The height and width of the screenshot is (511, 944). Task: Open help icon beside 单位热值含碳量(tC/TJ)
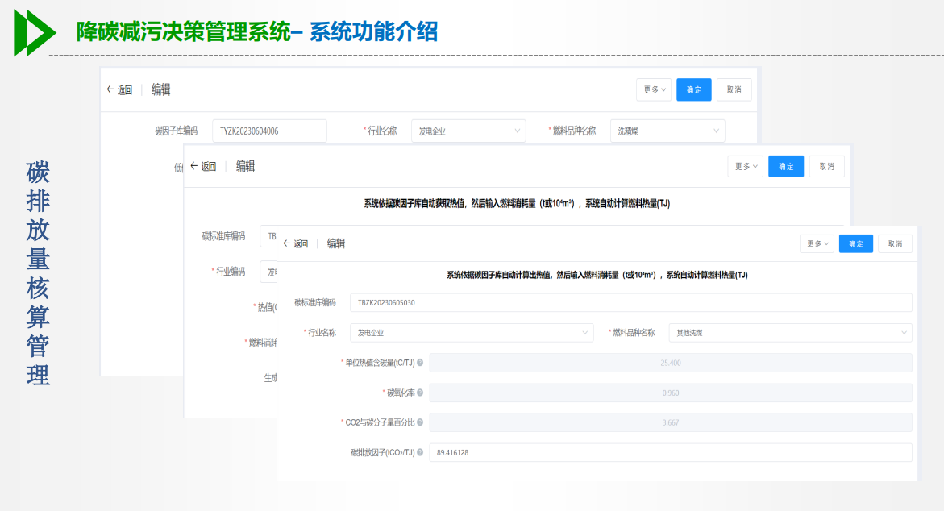[x=420, y=363]
